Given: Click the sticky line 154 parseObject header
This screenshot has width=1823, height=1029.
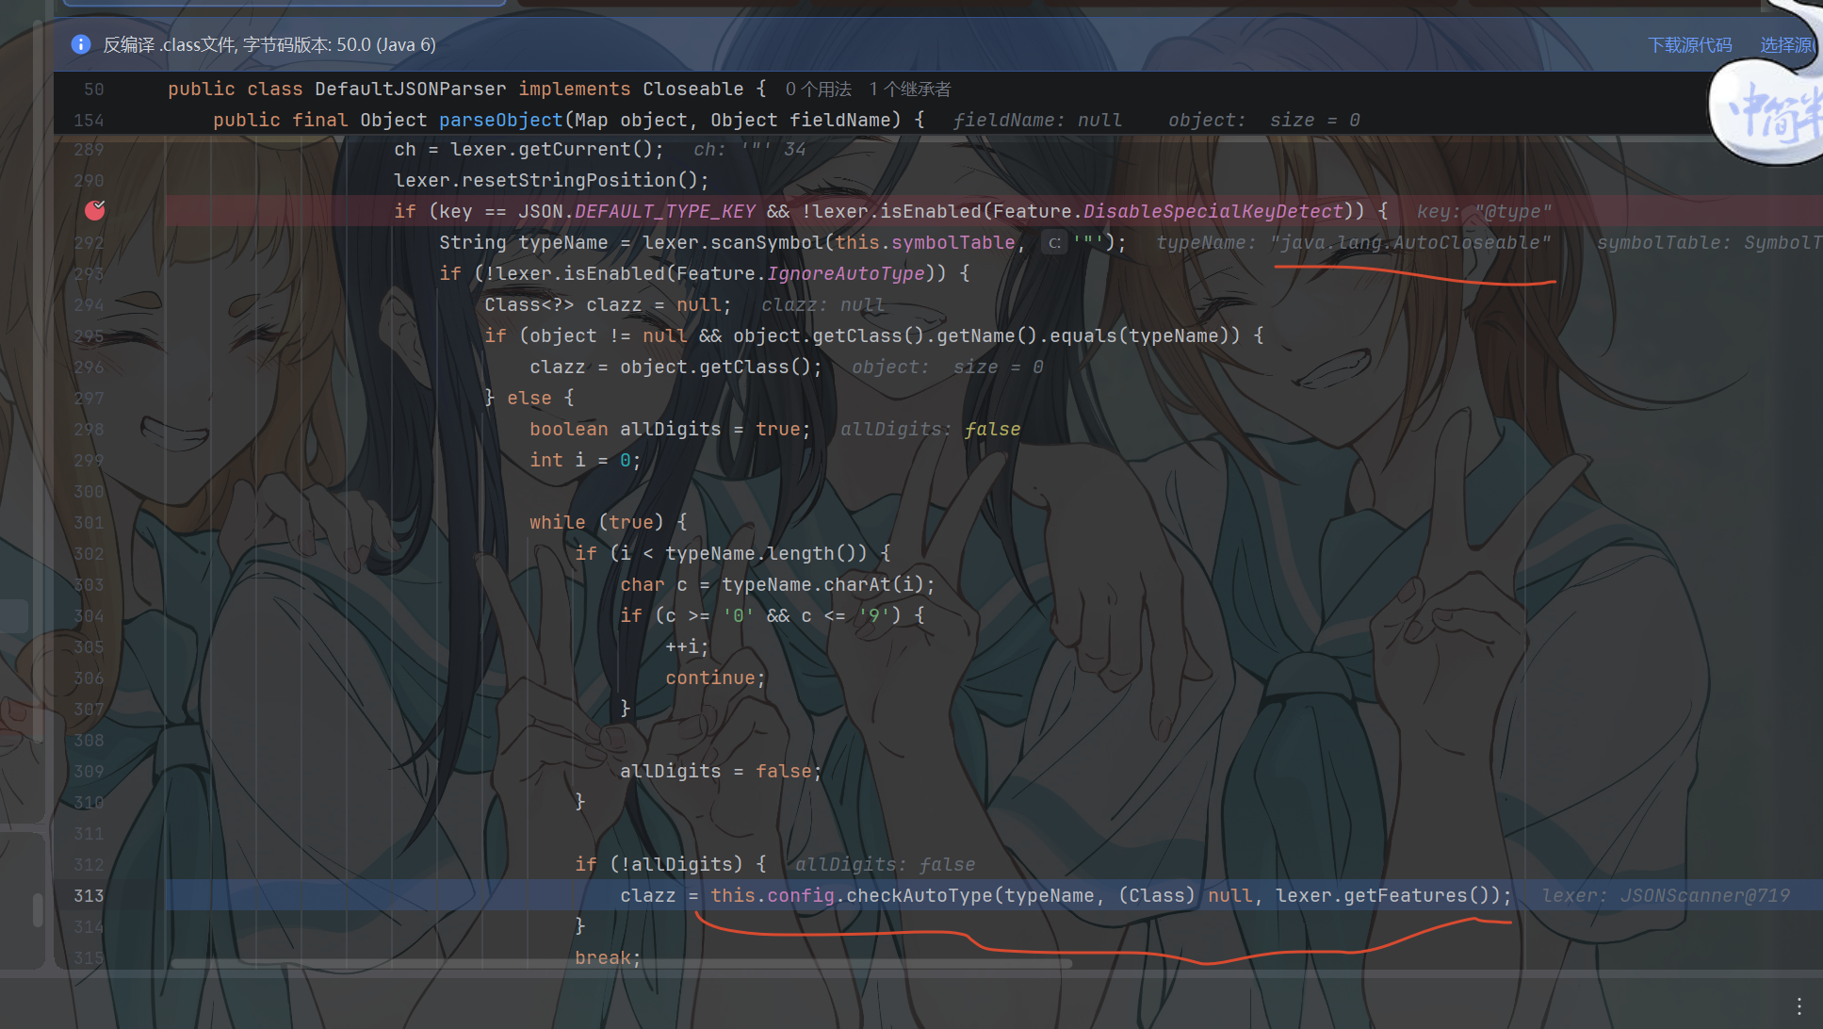Looking at the screenshot, I should pos(569,120).
